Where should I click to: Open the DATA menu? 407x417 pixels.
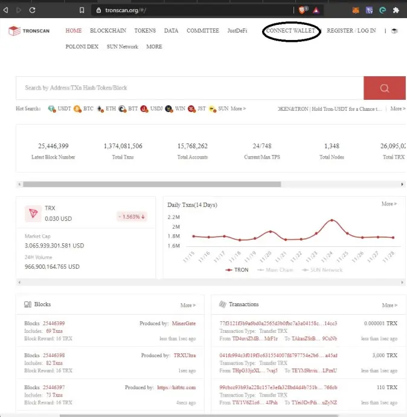(171, 31)
